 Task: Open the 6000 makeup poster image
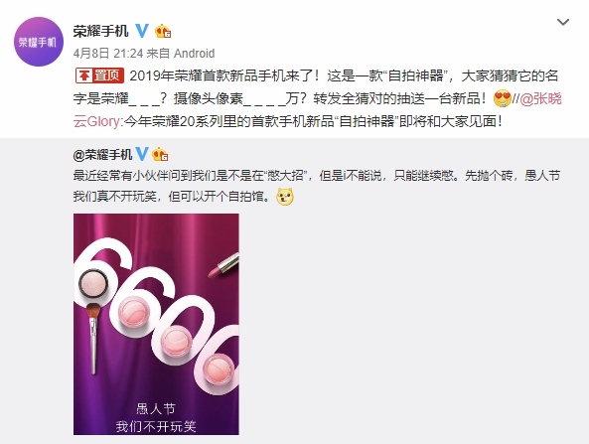coord(156,324)
